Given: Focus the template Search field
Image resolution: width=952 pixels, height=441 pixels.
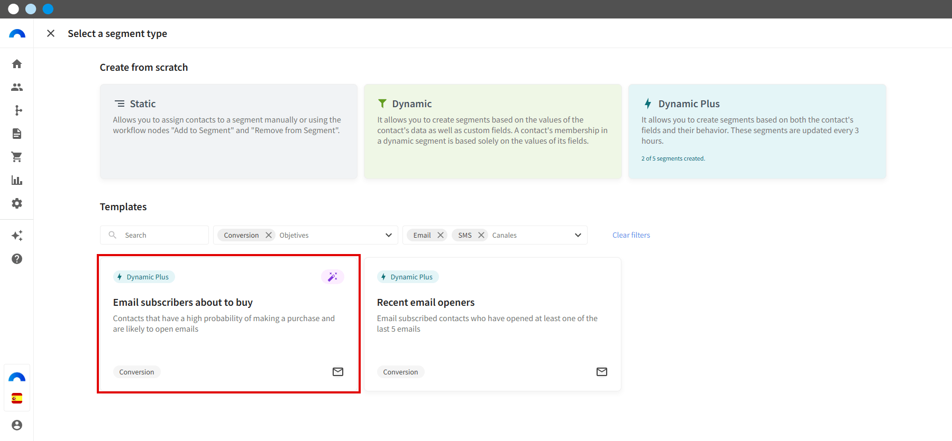Looking at the screenshot, I should [154, 235].
